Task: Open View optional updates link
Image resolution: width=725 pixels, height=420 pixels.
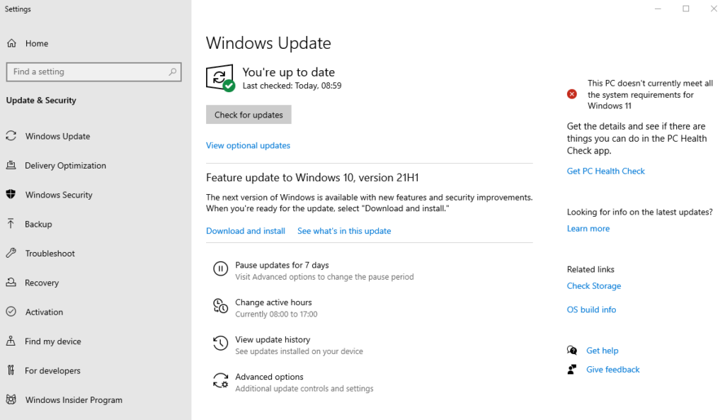Action: click(x=249, y=145)
